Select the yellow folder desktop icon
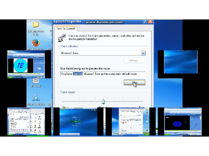209x156 pixels. [x=36, y=29]
